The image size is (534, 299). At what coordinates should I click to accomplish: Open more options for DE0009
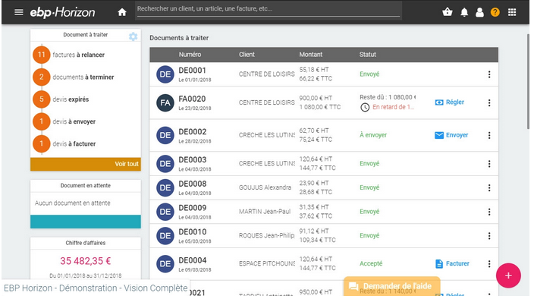click(489, 212)
